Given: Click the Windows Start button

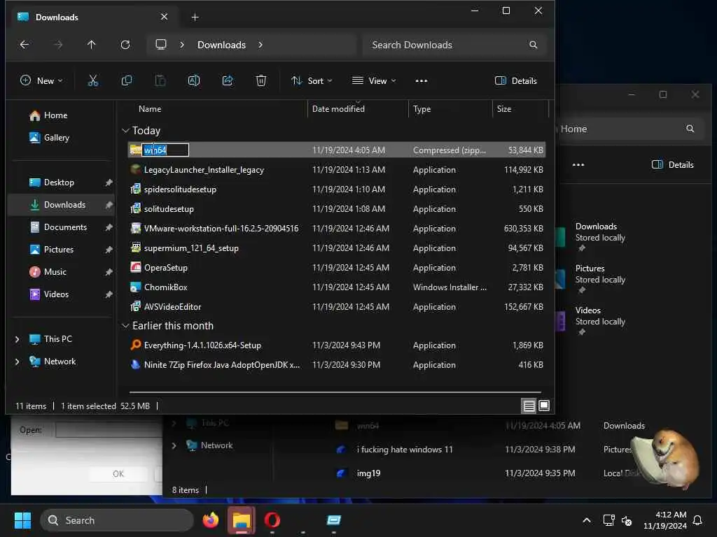Looking at the screenshot, I should (22, 520).
